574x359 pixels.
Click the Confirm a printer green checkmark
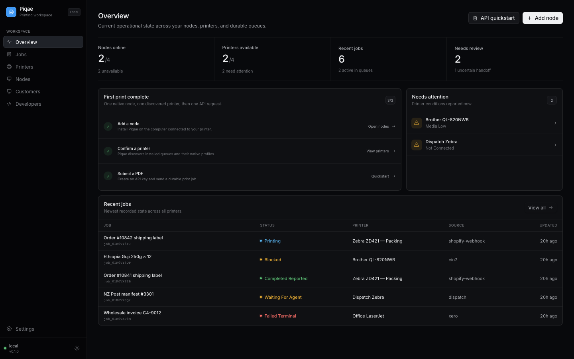click(108, 151)
